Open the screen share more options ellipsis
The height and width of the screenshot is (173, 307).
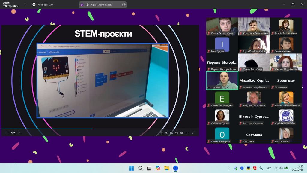pos(124,5)
